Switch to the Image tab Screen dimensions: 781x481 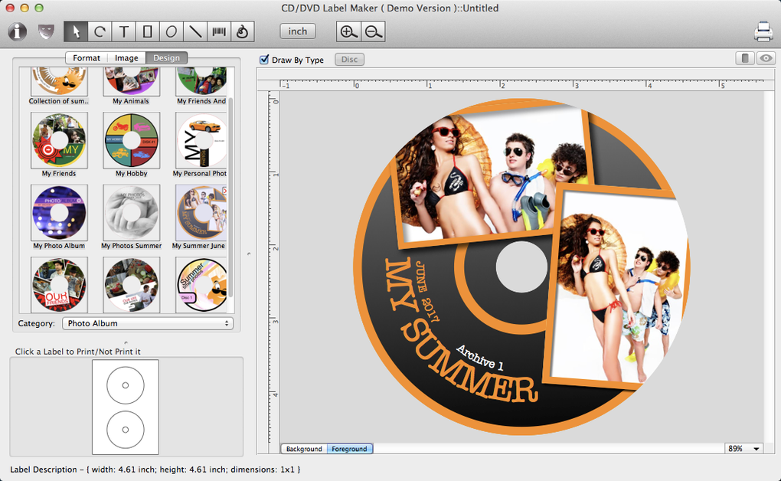click(126, 58)
